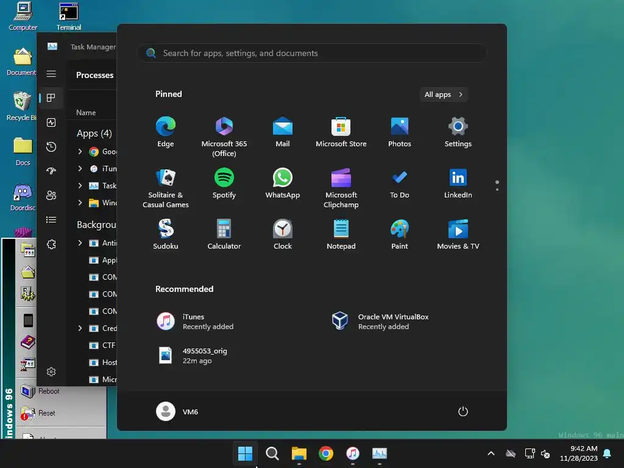Show All apps list
Screen dimensions: 624x468
tap(444, 94)
